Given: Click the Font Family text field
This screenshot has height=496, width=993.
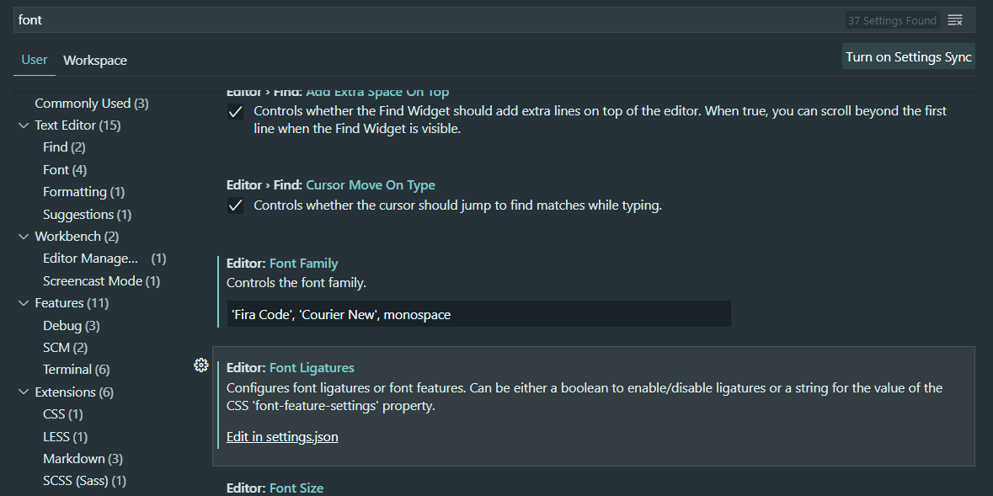Looking at the screenshot, I should click(478, 314).
